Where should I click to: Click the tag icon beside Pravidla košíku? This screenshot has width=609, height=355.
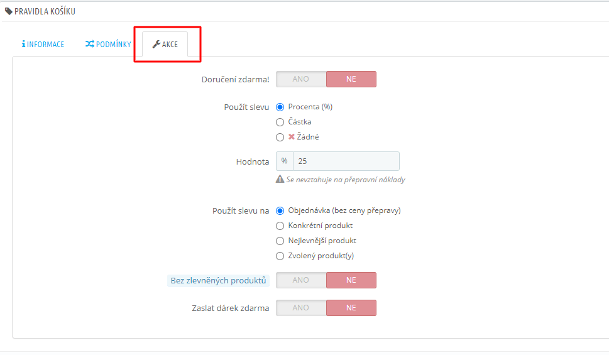[9, 11]
